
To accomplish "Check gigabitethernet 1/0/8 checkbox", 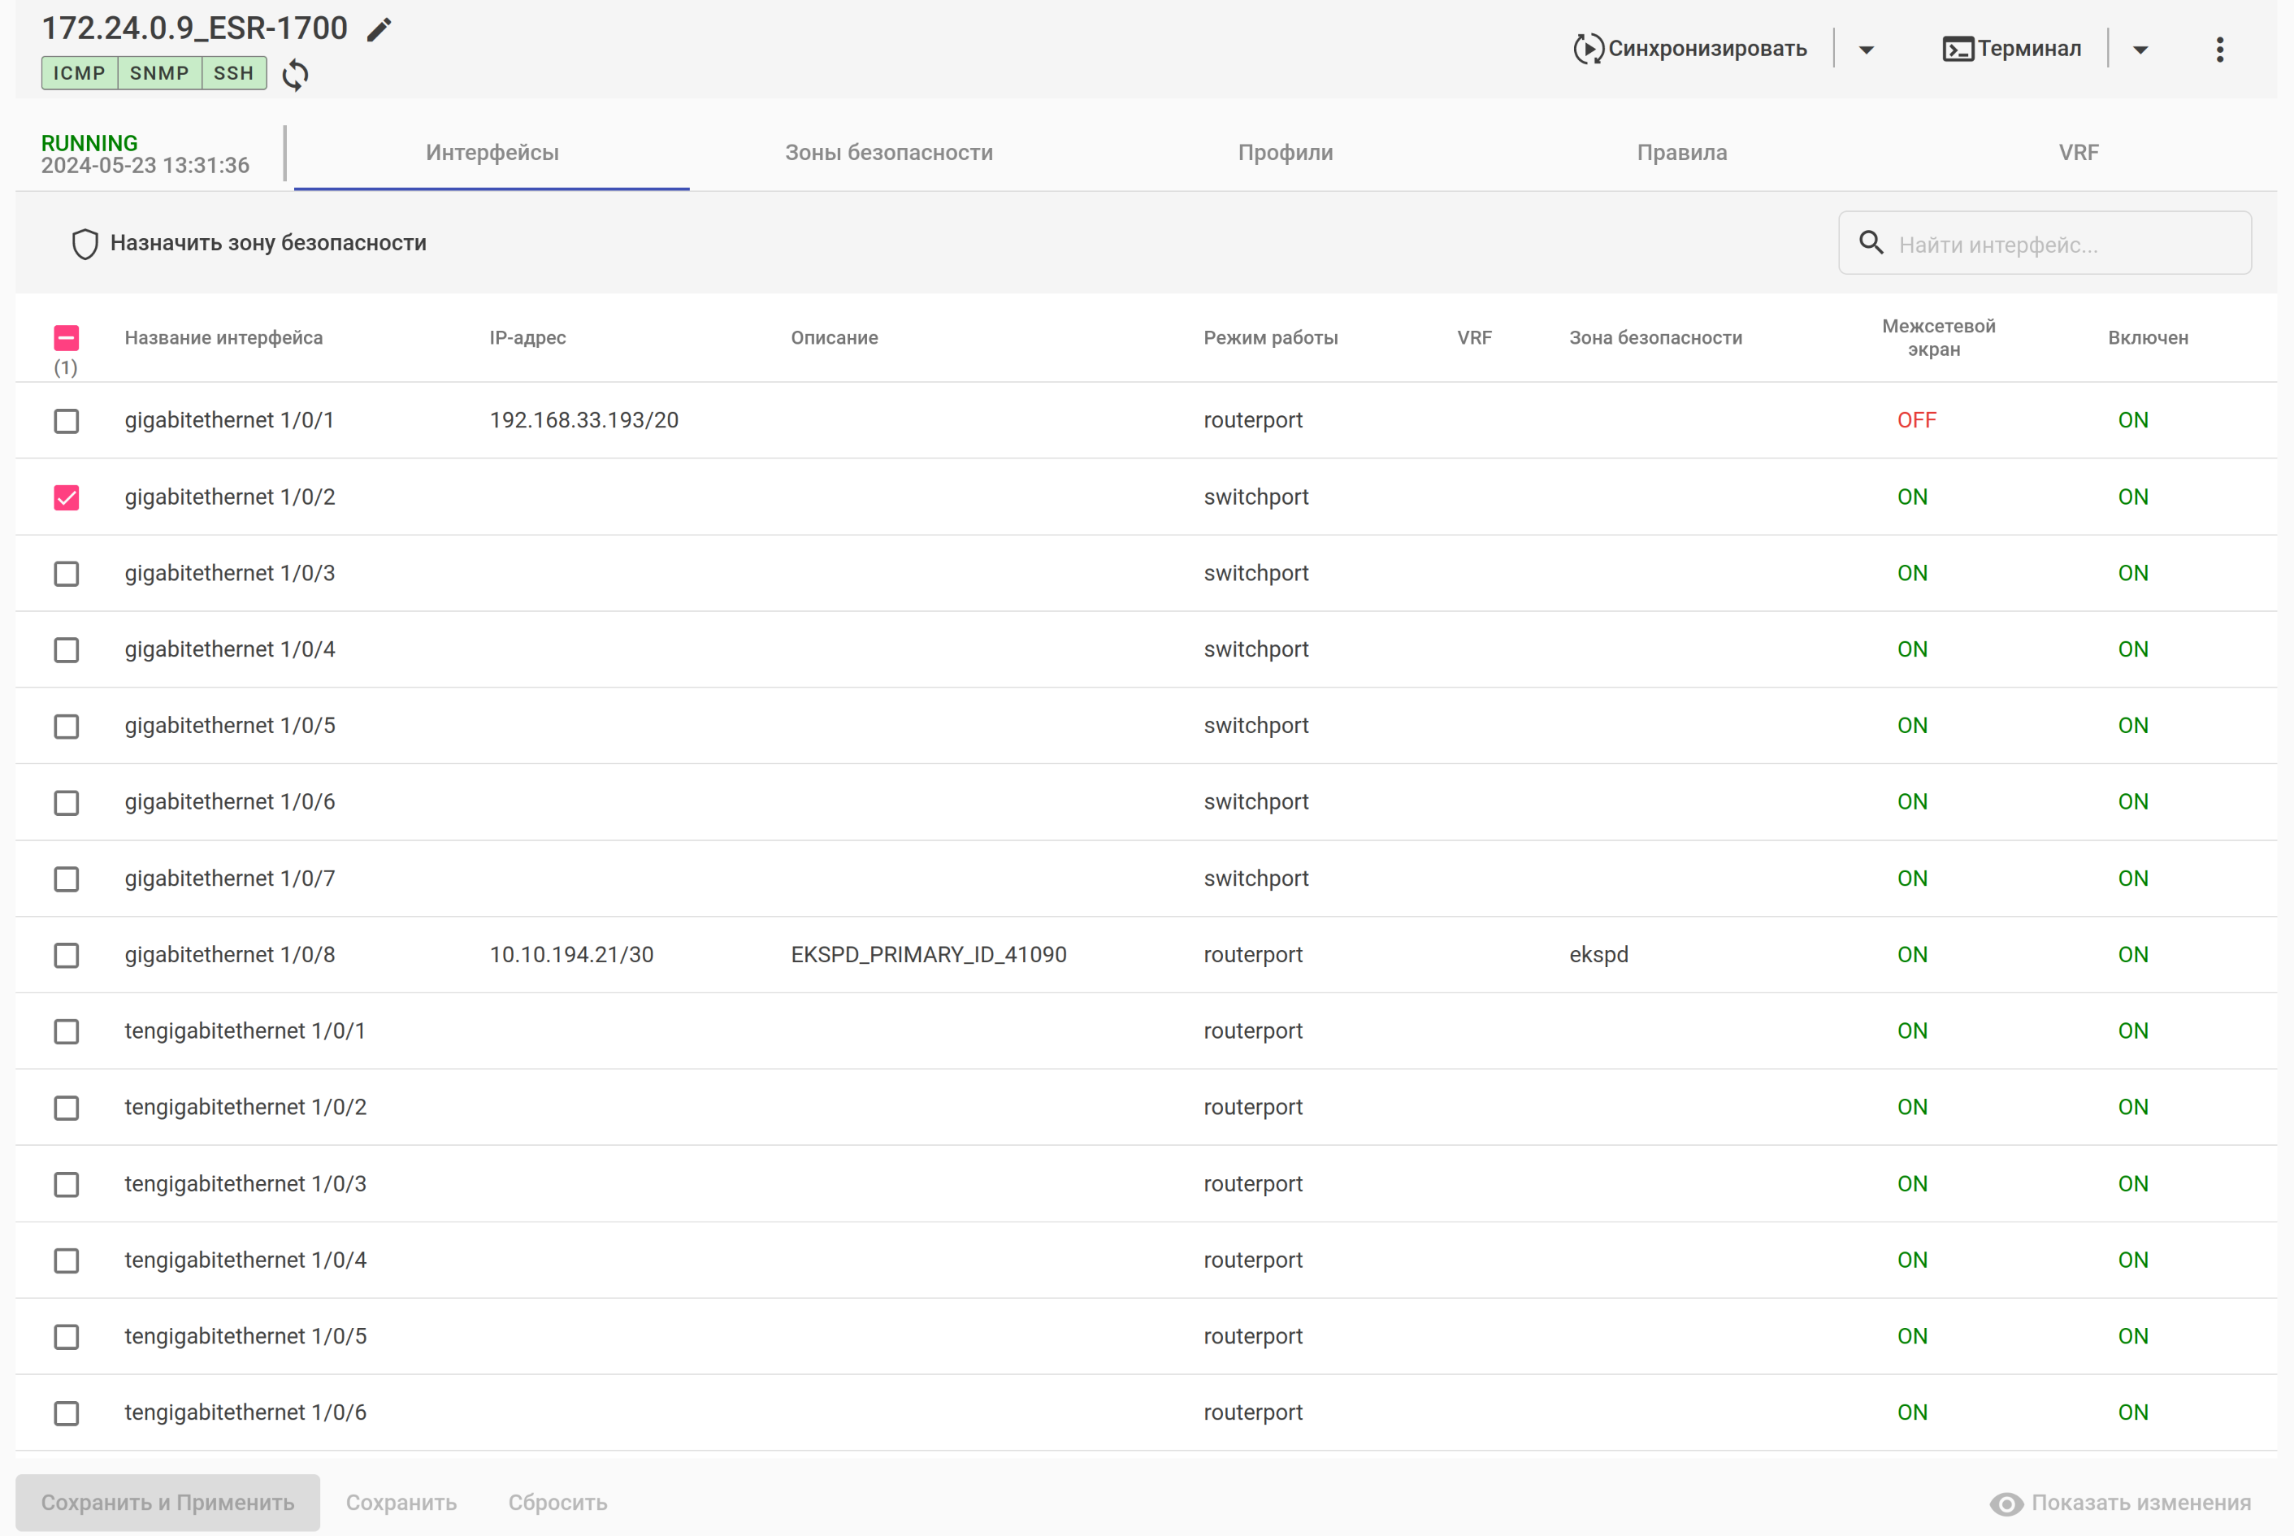I will [x=67, y=955].
